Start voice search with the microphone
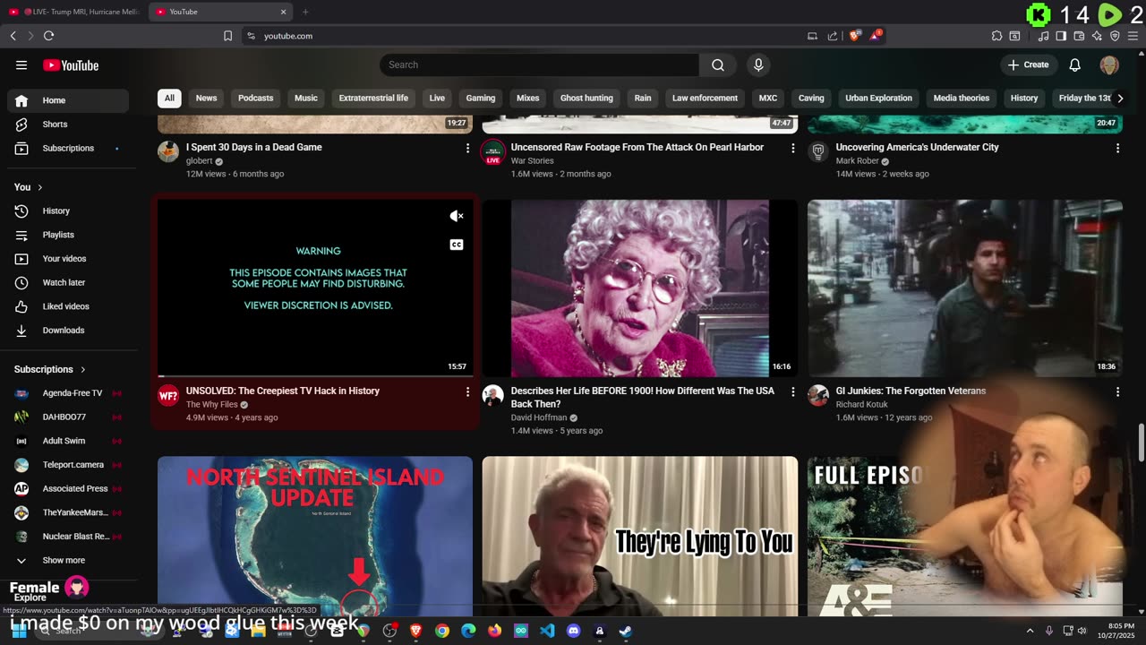1146x645 pixels. pyautogui.click(x=758, y=64)
